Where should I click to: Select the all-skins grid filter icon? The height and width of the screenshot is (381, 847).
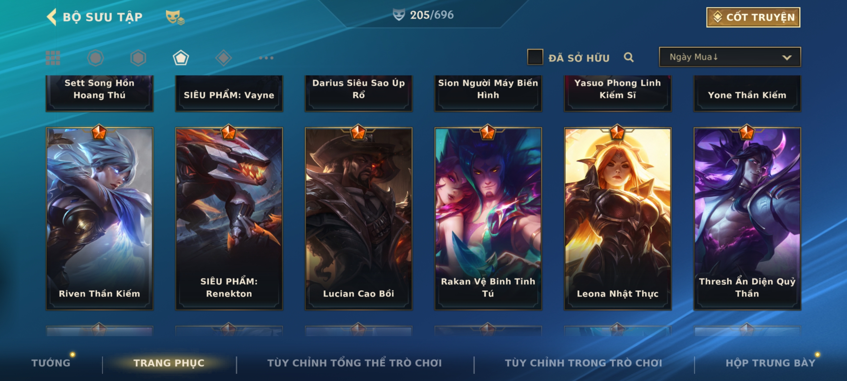point(53,58)
